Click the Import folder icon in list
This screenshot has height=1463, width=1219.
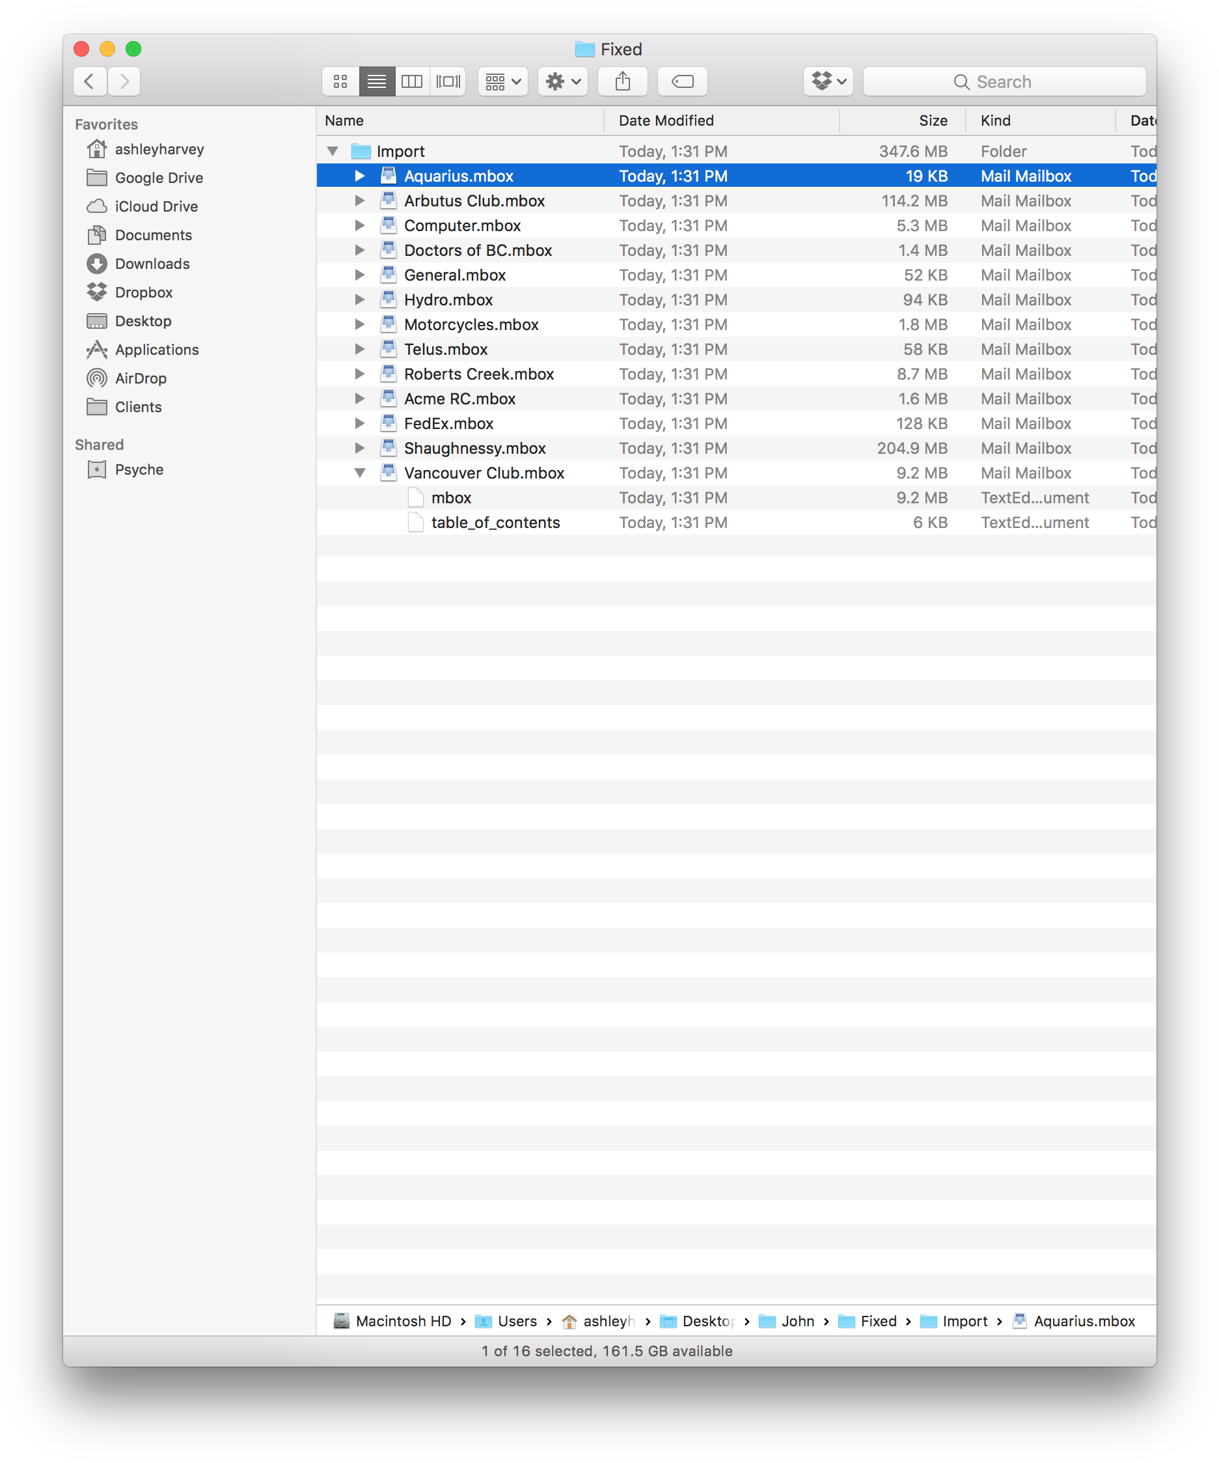[x=361, y=151]
